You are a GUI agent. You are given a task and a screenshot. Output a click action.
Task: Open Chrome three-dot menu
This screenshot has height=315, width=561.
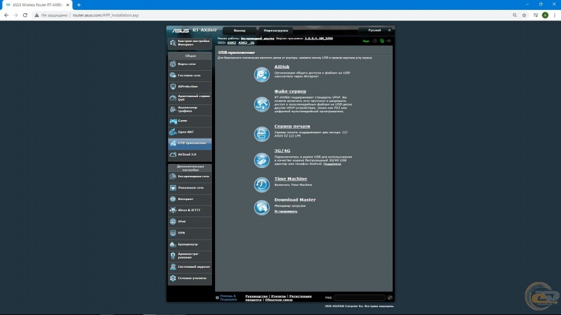point(554,15)
